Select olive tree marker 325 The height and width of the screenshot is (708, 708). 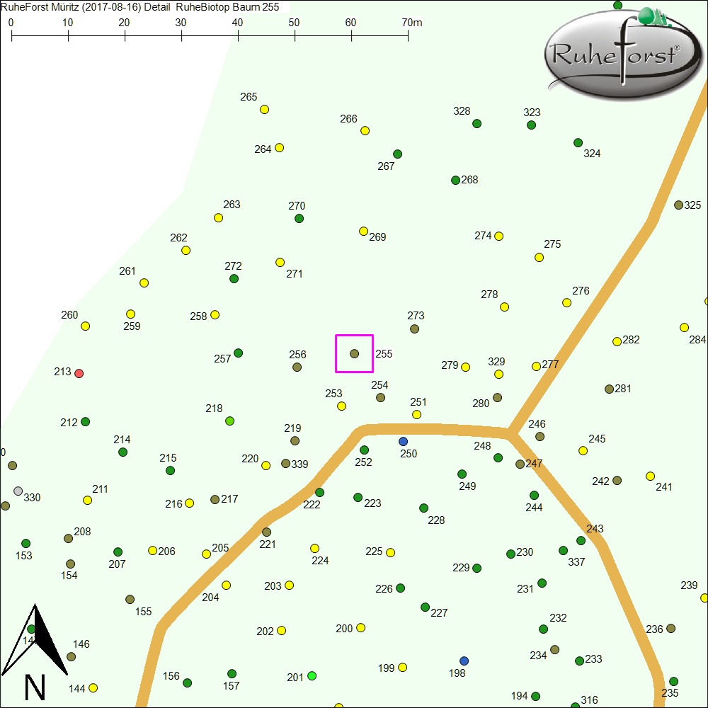(678, 205)
